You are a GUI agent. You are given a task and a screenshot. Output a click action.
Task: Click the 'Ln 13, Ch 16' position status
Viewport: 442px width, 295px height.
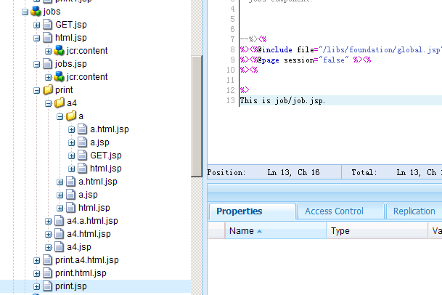click(x=293, y=172)
